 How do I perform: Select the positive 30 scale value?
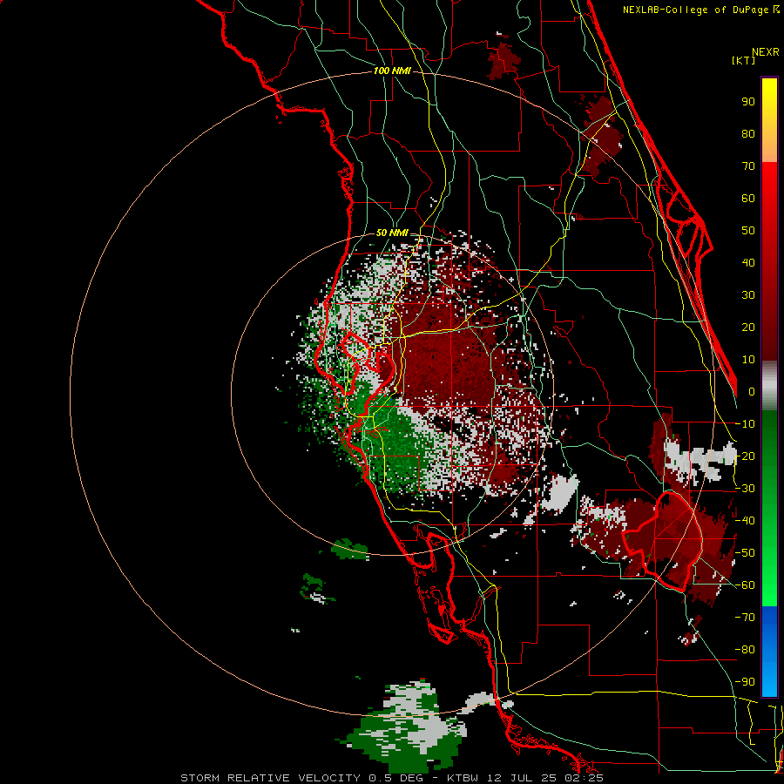(x=748, y=295)
